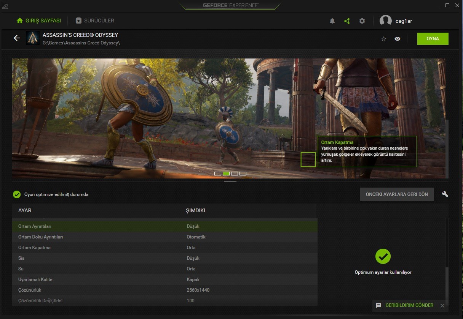Click Önceki Ayarlara Geri Dön button
This screenshot has height=319, width=463.
[x=397, y=194]
